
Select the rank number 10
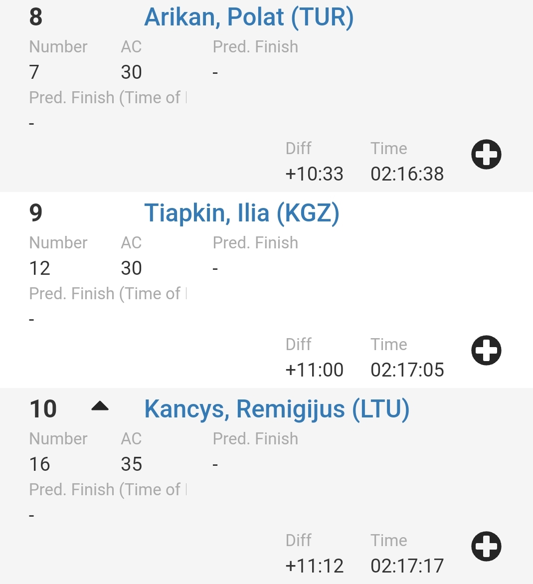tap(43, 409)
